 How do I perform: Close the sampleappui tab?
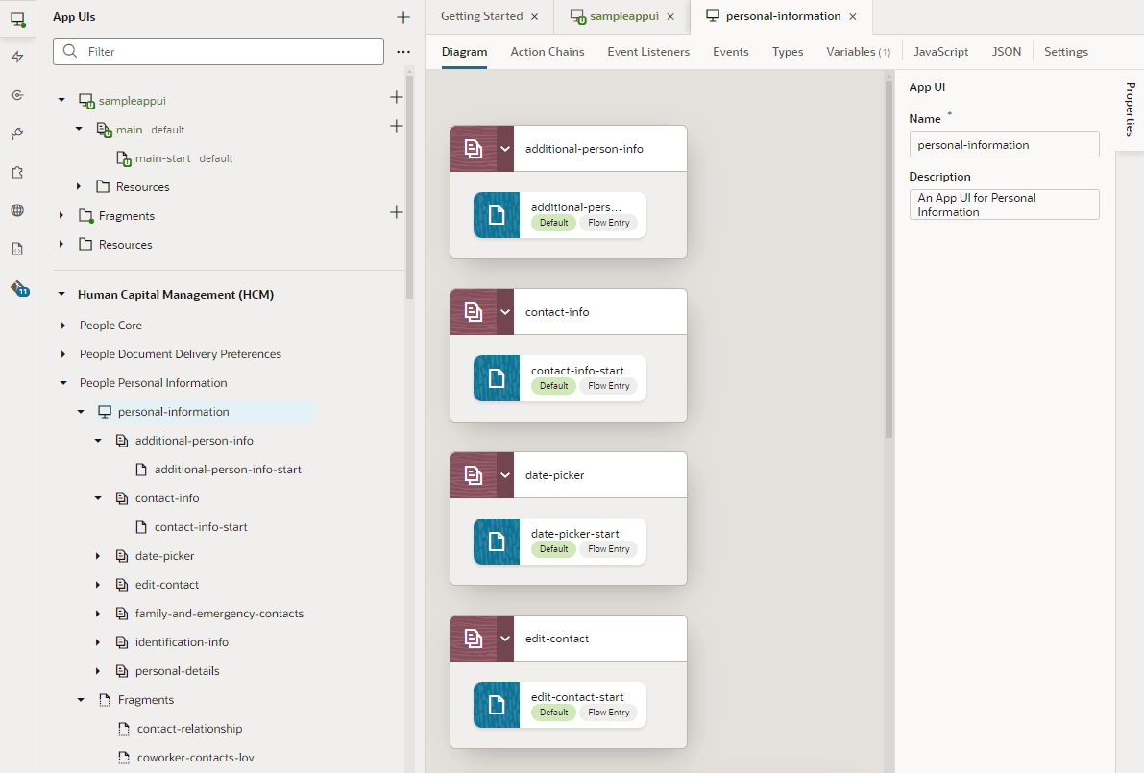pyautogui.click(x=670, y=16)
